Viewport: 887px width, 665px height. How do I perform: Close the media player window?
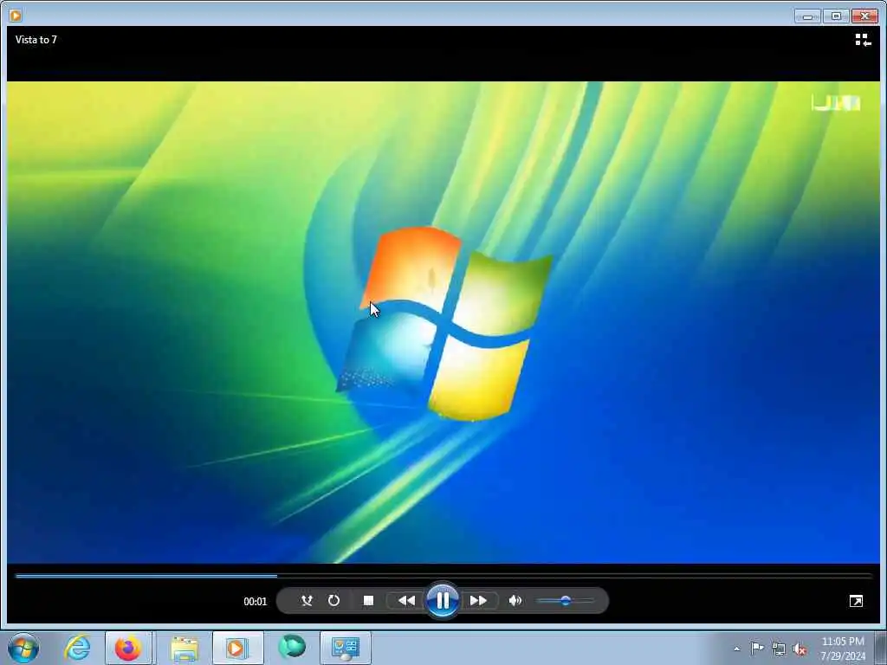(864, 16)
